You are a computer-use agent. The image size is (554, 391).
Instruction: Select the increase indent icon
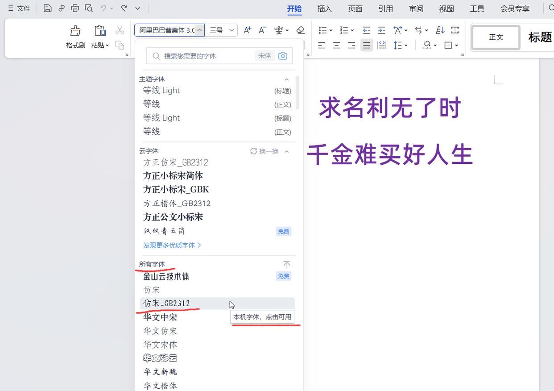[382, 30]
